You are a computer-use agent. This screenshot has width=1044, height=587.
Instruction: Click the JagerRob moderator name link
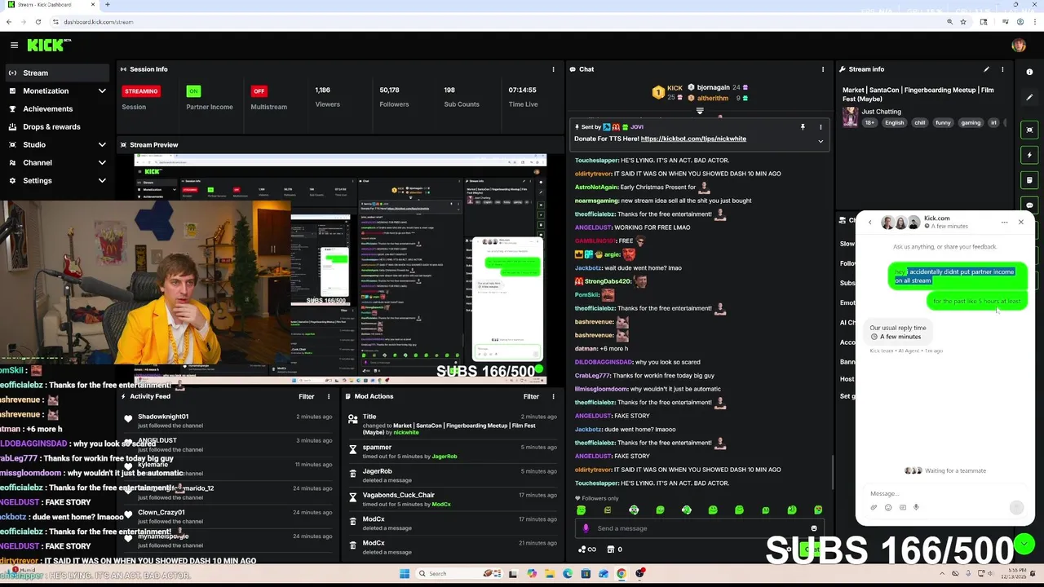(x=445, y=457)
